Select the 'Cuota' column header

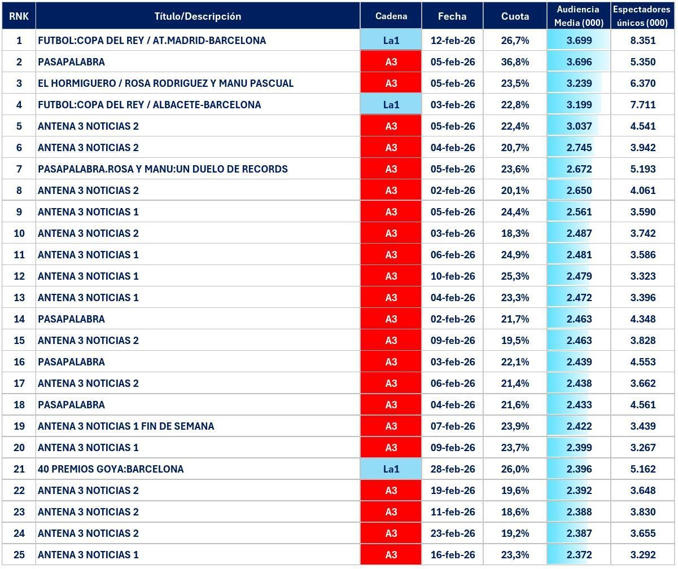click(515, 16)
